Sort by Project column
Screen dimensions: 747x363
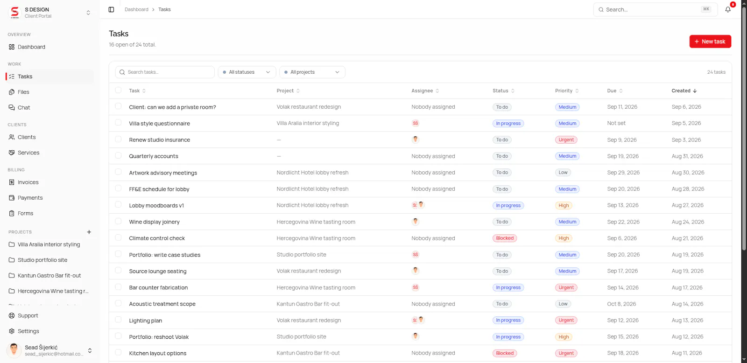288,91
